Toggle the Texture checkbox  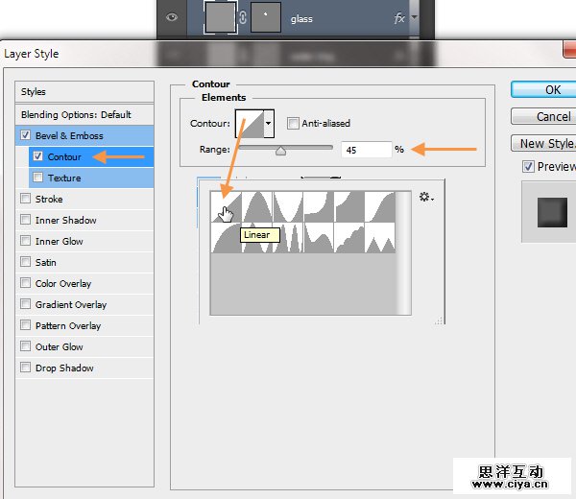point(37,178)
